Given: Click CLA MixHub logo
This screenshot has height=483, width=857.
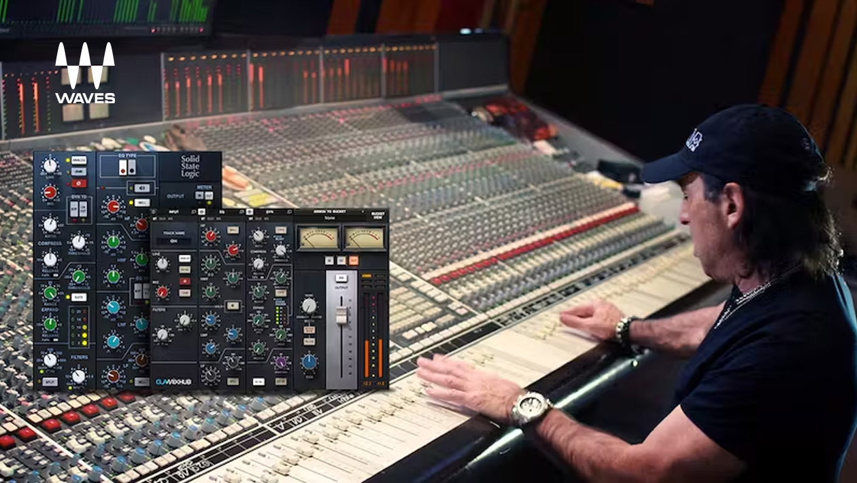Looking at the screenshot, I should click(x=174, y=382).
